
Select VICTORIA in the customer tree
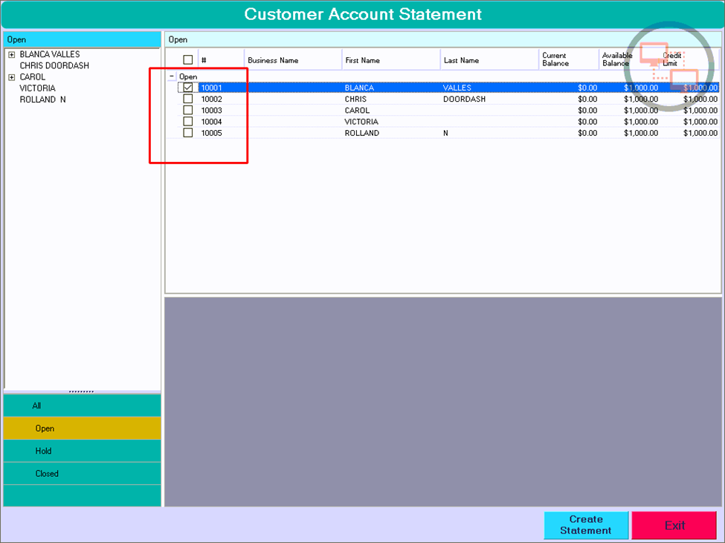tap(37, 88)
